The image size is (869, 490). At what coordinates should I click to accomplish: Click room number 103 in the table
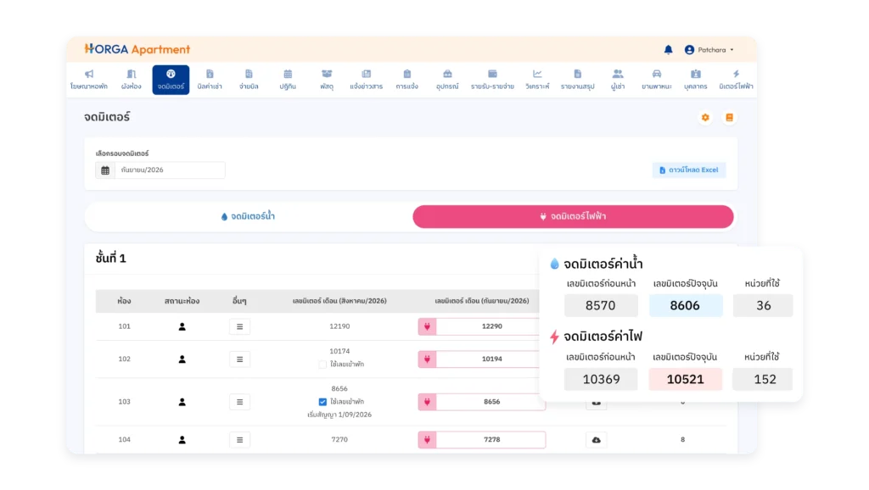[124, 402]
